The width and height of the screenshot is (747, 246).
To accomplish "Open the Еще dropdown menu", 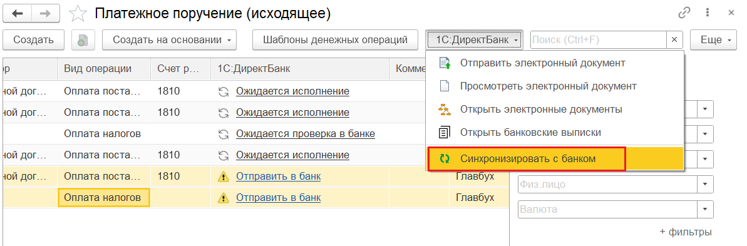I will pyautogui.click(x=714, y=40).
